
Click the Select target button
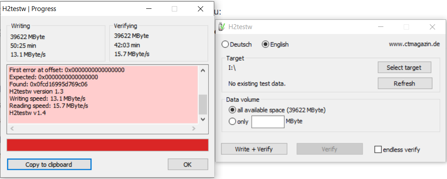click(x=404, y=67)
